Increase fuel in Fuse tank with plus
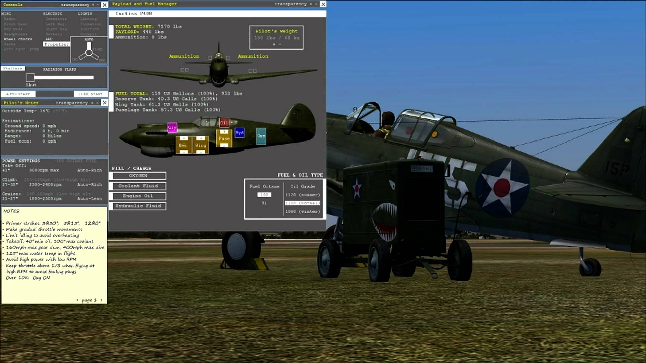The image size is (646, 363). (224, 131)
